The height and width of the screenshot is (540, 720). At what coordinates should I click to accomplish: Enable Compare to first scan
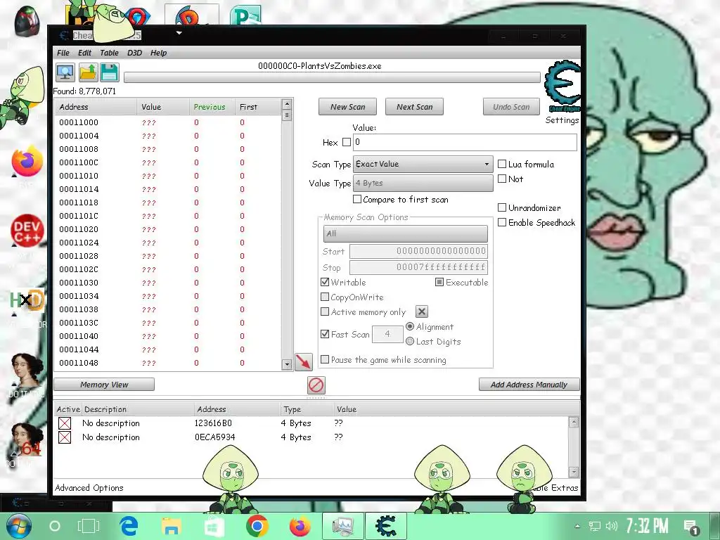pyautogui.click(x=356, y=199)
